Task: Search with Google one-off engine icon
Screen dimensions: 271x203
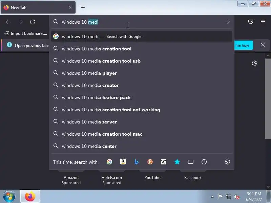Action: [109, 162]
